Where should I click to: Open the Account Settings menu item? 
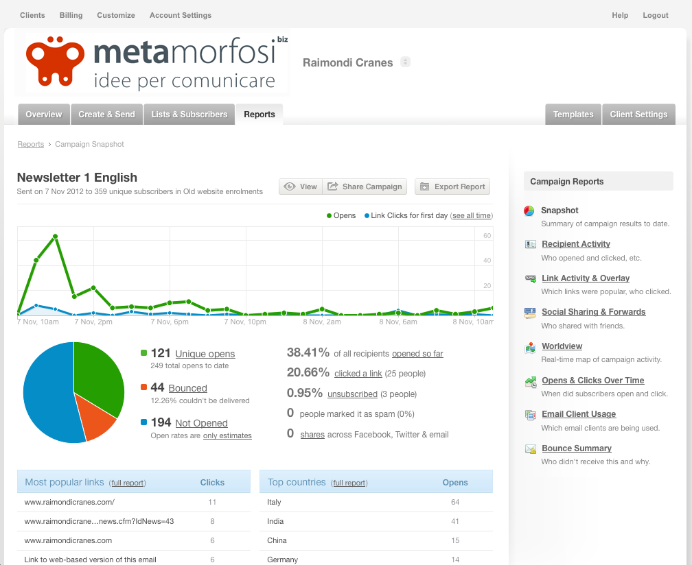(181, 15)
